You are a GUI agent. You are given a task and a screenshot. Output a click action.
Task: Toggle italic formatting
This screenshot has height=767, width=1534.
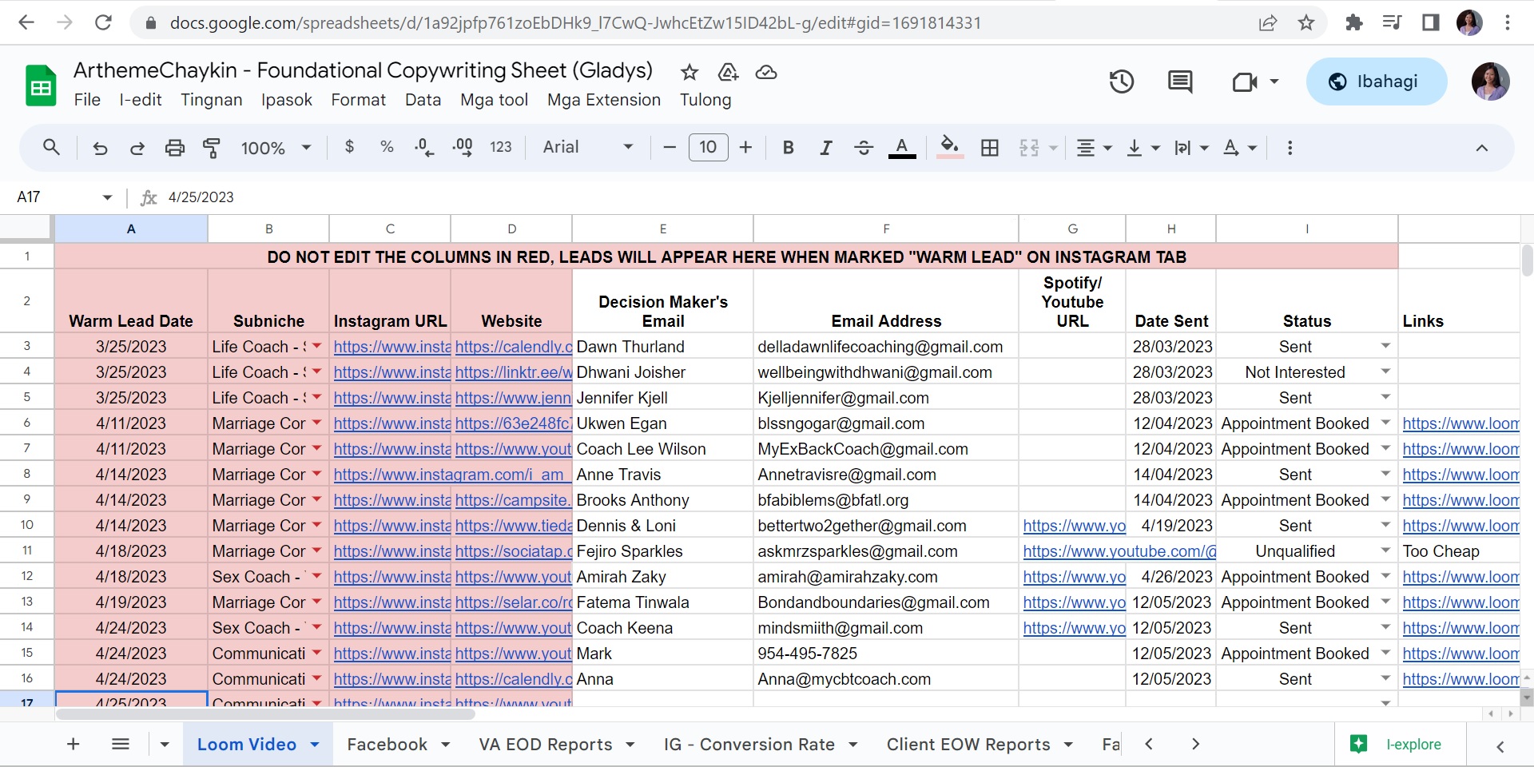[825, 148]
